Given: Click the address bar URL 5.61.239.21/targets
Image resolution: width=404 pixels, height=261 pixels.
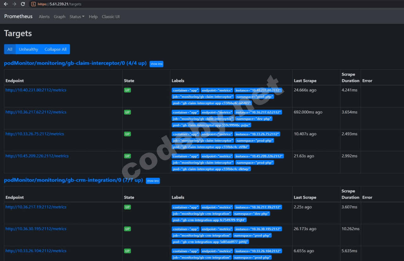Looking at the screenshot, I should click(x=59, y=4).
